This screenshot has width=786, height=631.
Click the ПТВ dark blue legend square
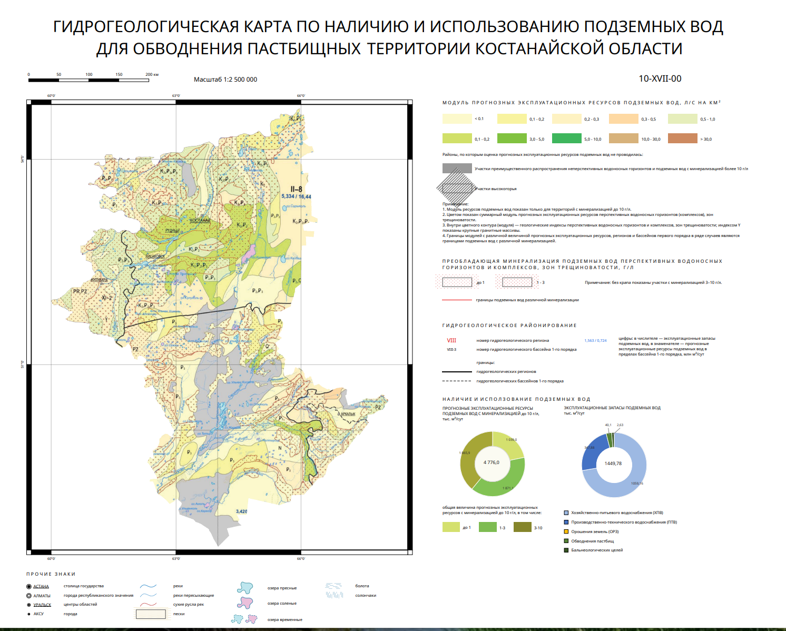point(566,522)
